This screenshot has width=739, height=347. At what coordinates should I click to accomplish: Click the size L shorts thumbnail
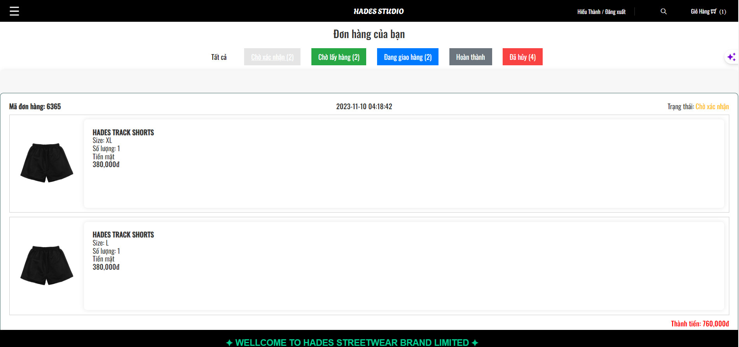pyautogui.click(x=47, y=265)
